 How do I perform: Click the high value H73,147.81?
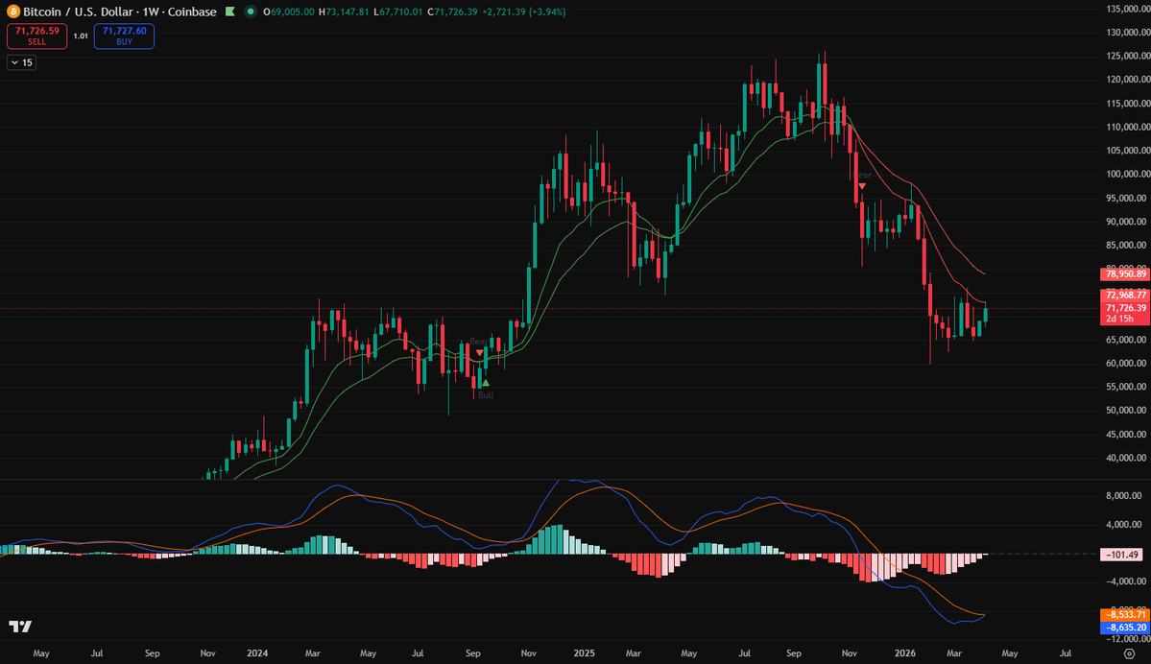344,12
